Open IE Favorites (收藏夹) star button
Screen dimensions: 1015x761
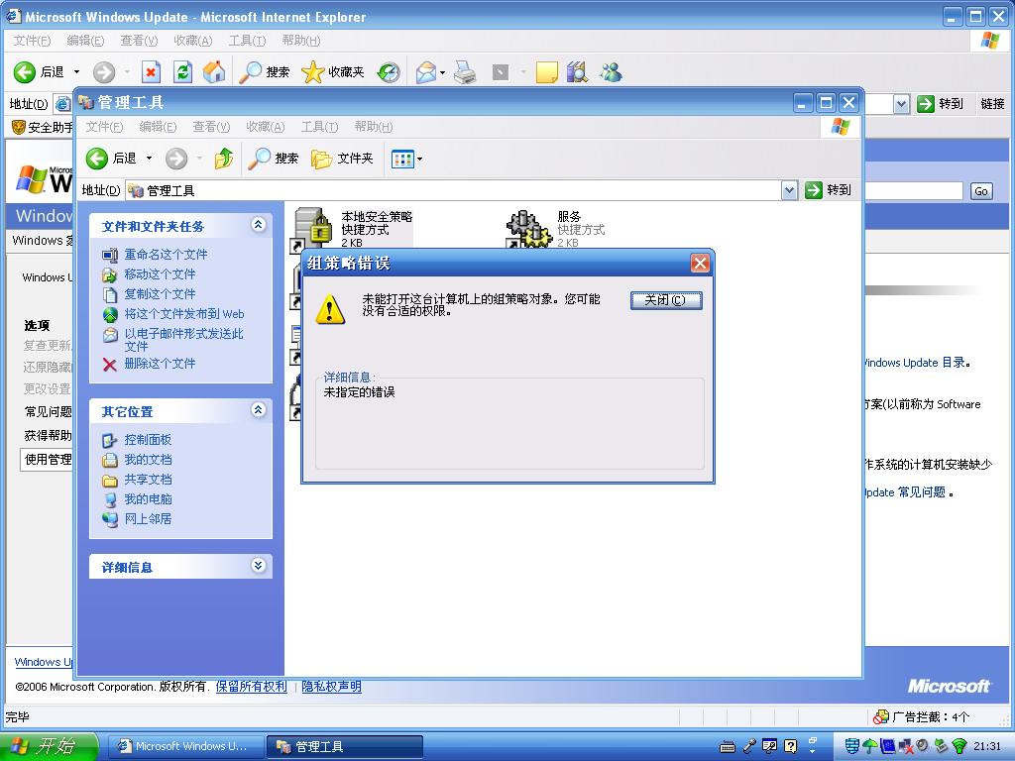(x=333, y=71)
